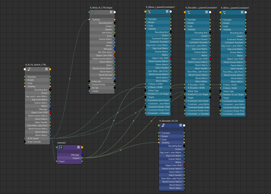
Task: Click the R_Wrist_J_parentConstraint1 constraint icon
Action: point(224,12)
